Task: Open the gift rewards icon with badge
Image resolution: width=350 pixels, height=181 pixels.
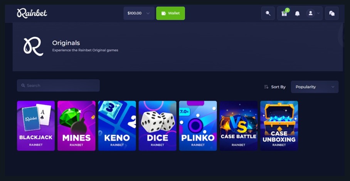Action: (x=284, y=13)
